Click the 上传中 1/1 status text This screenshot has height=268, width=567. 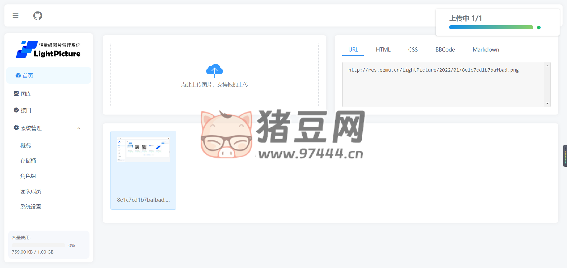(466, 18)
